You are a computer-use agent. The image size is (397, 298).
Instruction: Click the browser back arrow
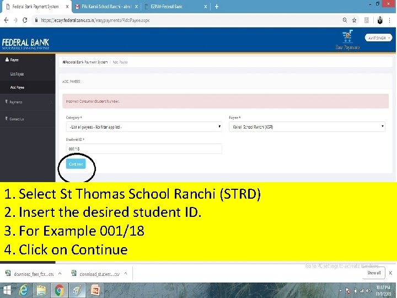click(6, 20)
